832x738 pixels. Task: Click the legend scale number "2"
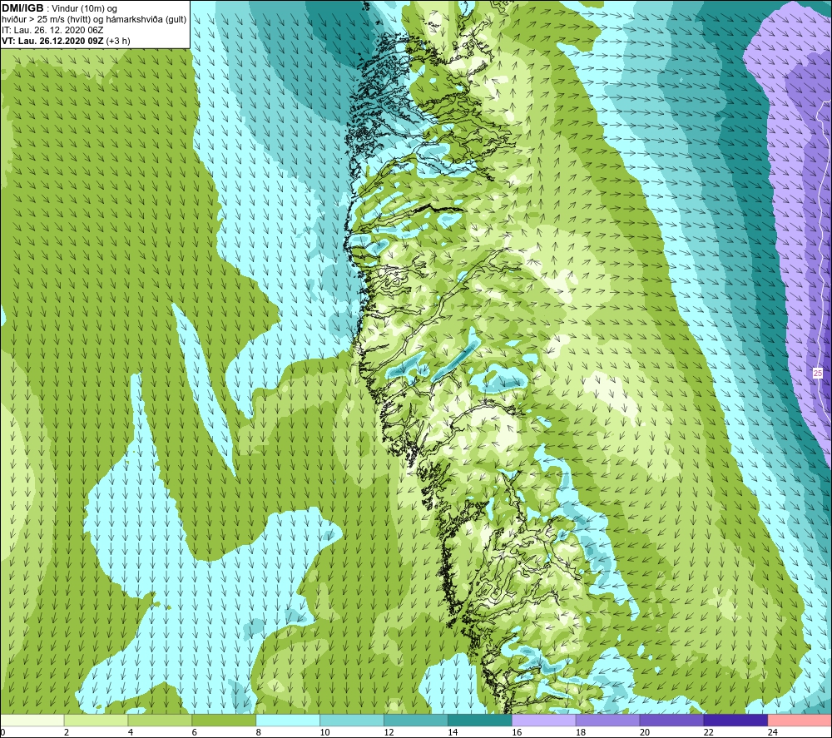[67, 732]
